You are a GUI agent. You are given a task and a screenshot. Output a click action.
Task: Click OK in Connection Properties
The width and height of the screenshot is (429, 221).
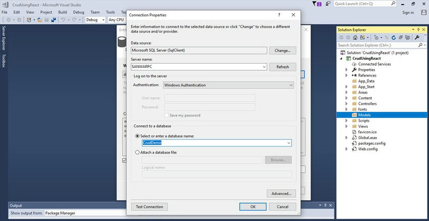(x=253, y=206)
